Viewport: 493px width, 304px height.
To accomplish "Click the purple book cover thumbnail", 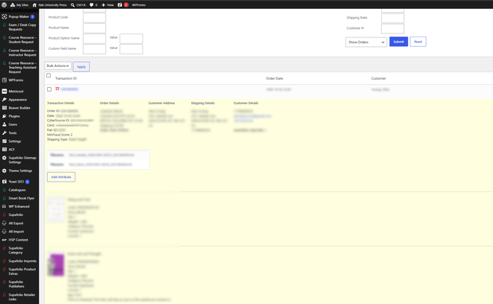I will click(56, 265).
